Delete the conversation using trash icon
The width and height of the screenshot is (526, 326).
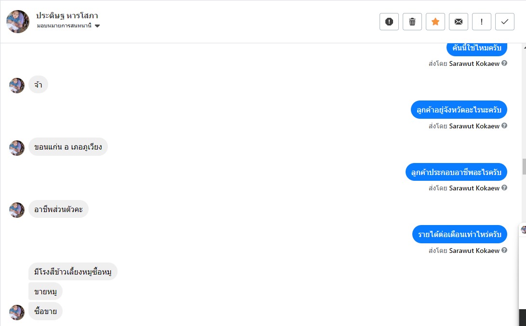coord(412,22)
